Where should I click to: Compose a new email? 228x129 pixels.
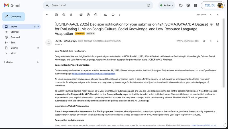13,17
